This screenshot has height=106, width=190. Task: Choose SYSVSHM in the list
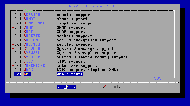tap(32, 57)
